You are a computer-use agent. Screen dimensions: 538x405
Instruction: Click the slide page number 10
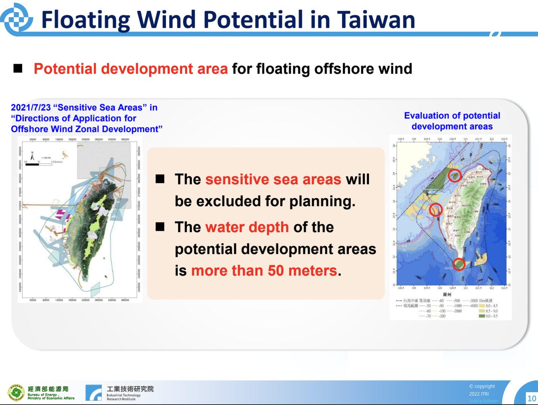click(532, 398)
